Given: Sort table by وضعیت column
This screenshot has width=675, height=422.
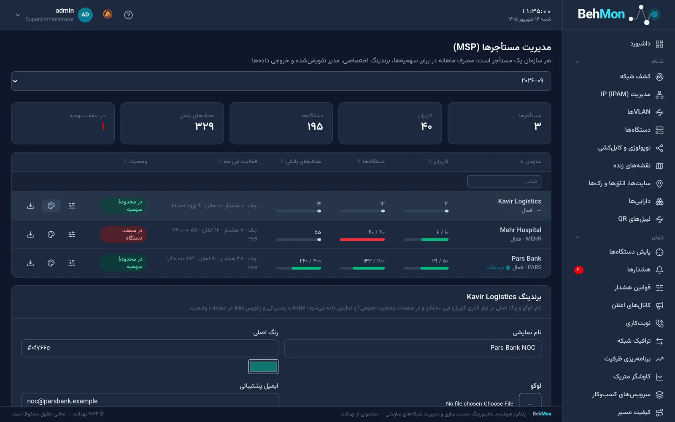Looking at the screenshot, I should coord(135,162).
